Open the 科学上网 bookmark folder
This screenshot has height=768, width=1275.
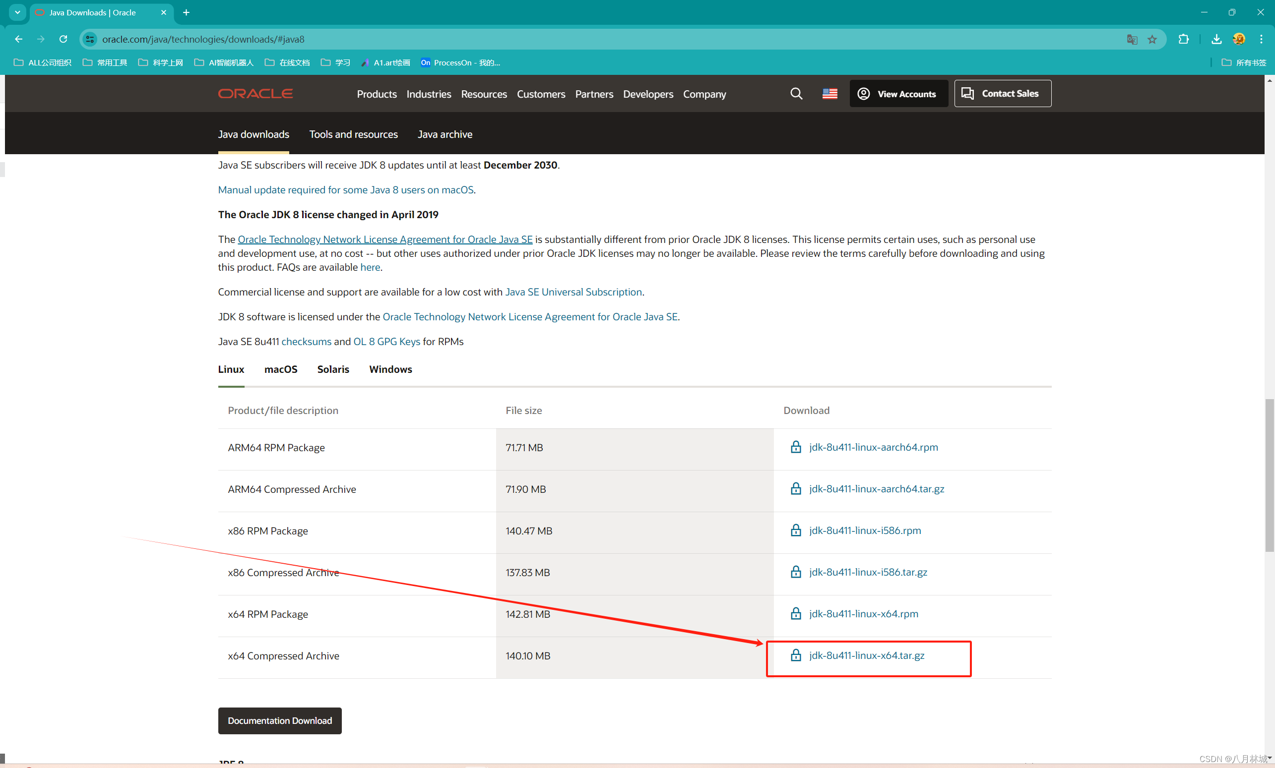coord(161,62)
